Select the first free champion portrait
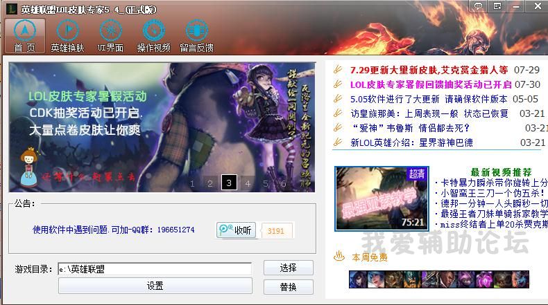Viewport: 548px width, 305px height. pos(358,279)
